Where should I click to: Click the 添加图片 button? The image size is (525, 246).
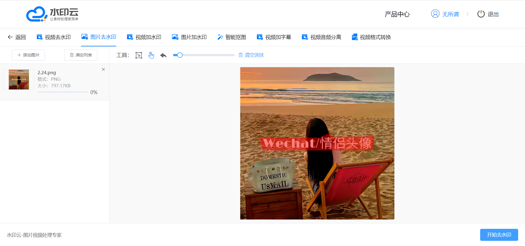coord(28,55)
